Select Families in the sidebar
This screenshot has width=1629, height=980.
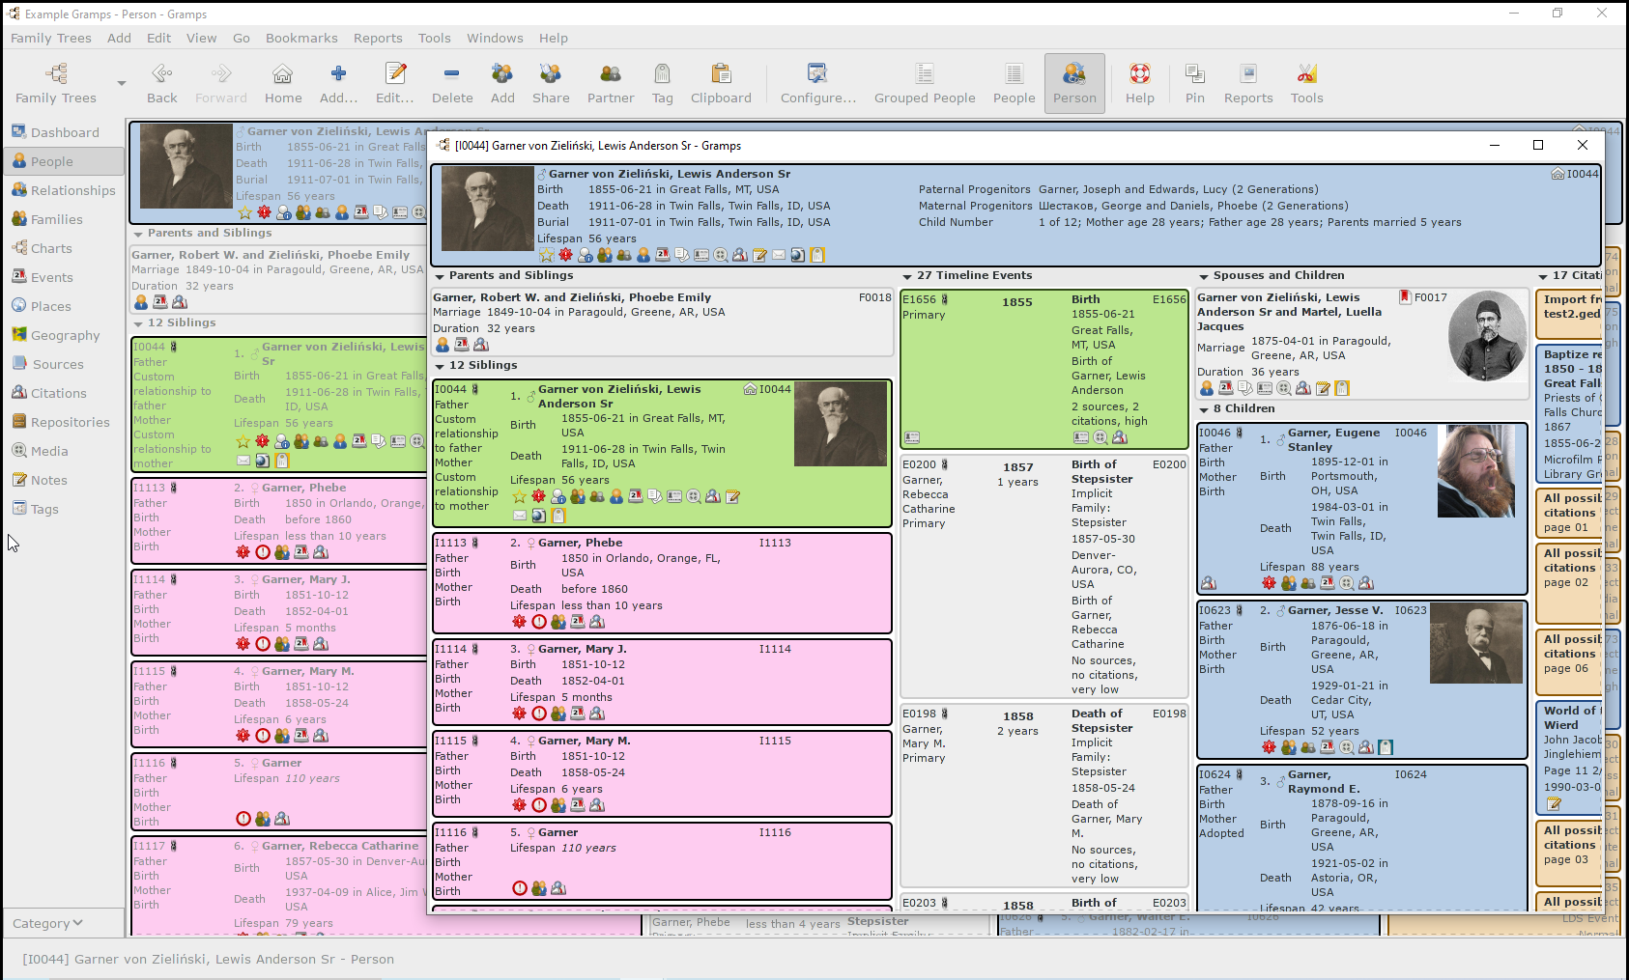pos(64,219)
